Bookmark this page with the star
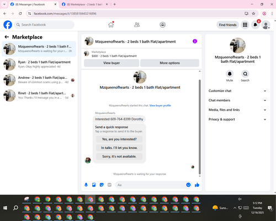Image resolution: width=276 pixels, height=221 pixels. pyautogui.click(x=253, y=13)
